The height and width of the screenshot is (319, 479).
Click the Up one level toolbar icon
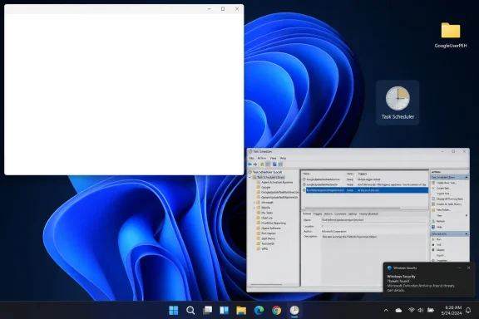(262, 164)
